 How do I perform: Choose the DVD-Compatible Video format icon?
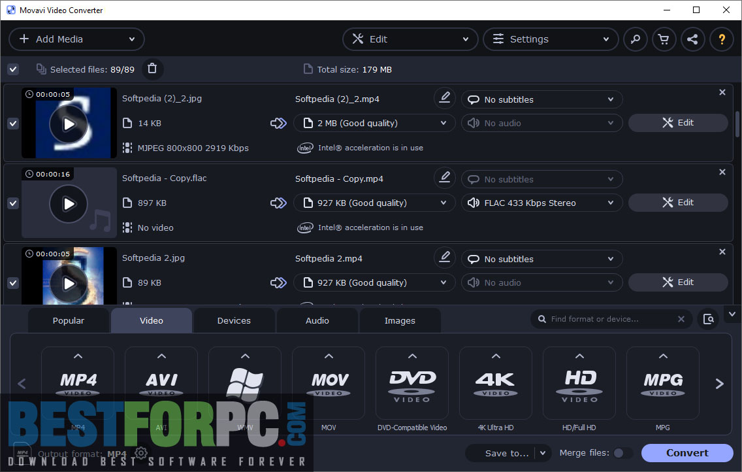click(x=412, y=382)
